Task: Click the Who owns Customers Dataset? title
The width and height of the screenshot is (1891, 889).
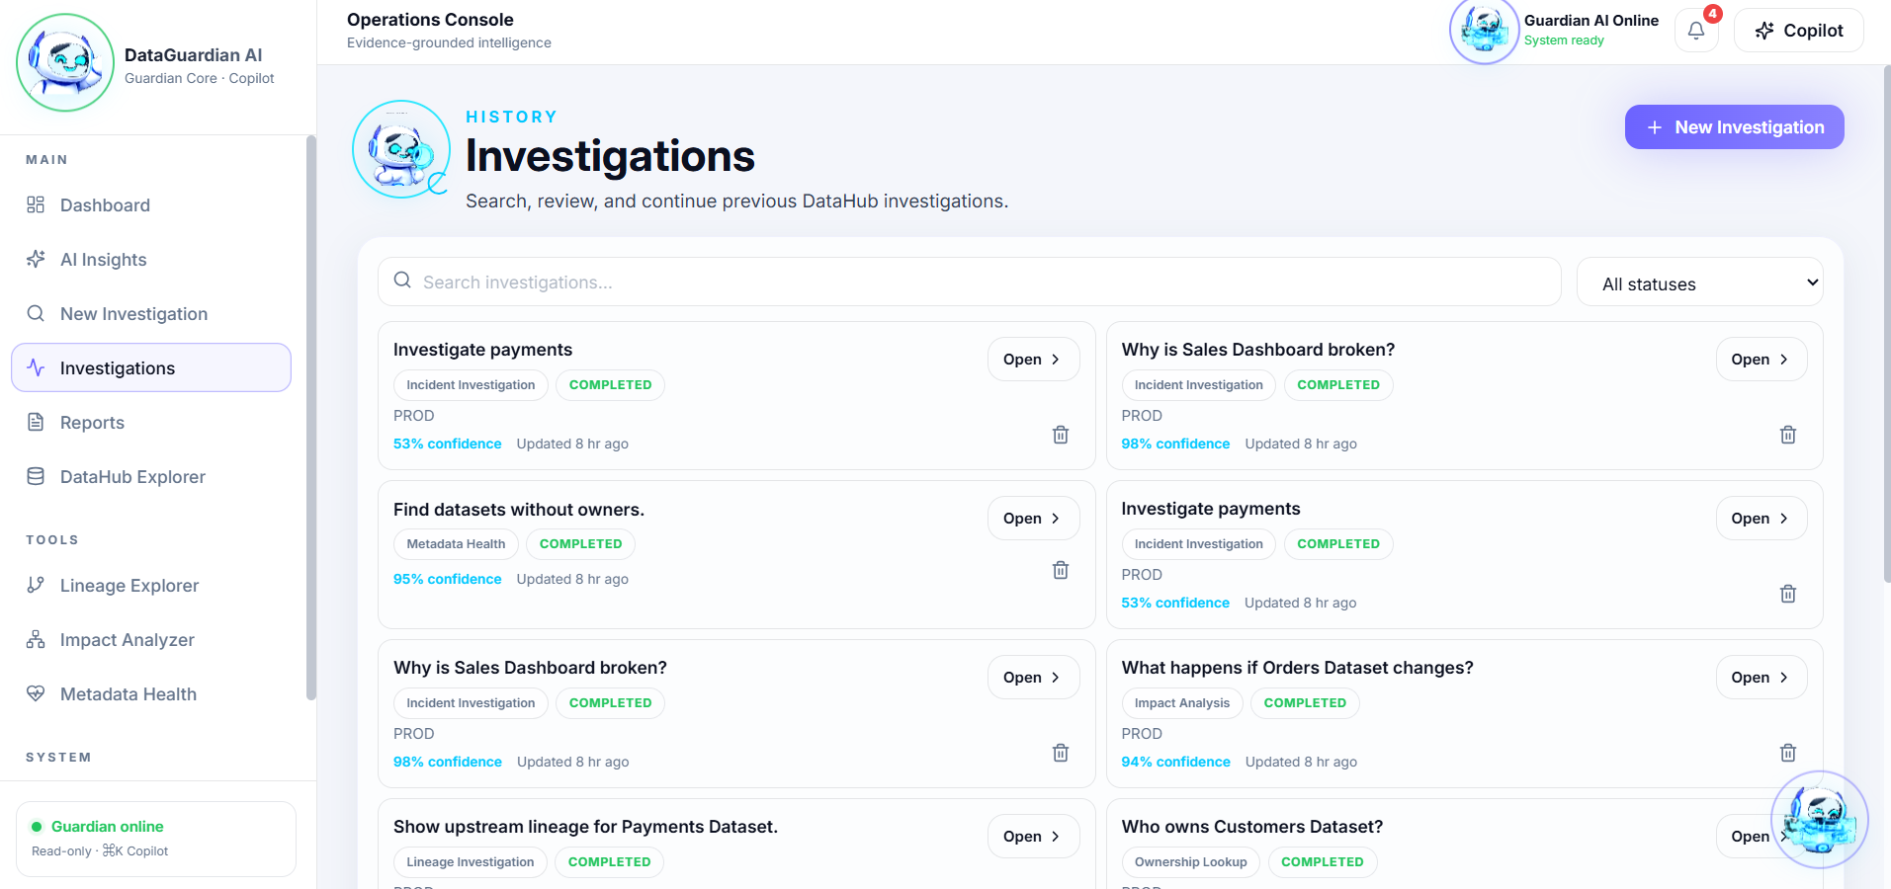Action: (1252, 827)
